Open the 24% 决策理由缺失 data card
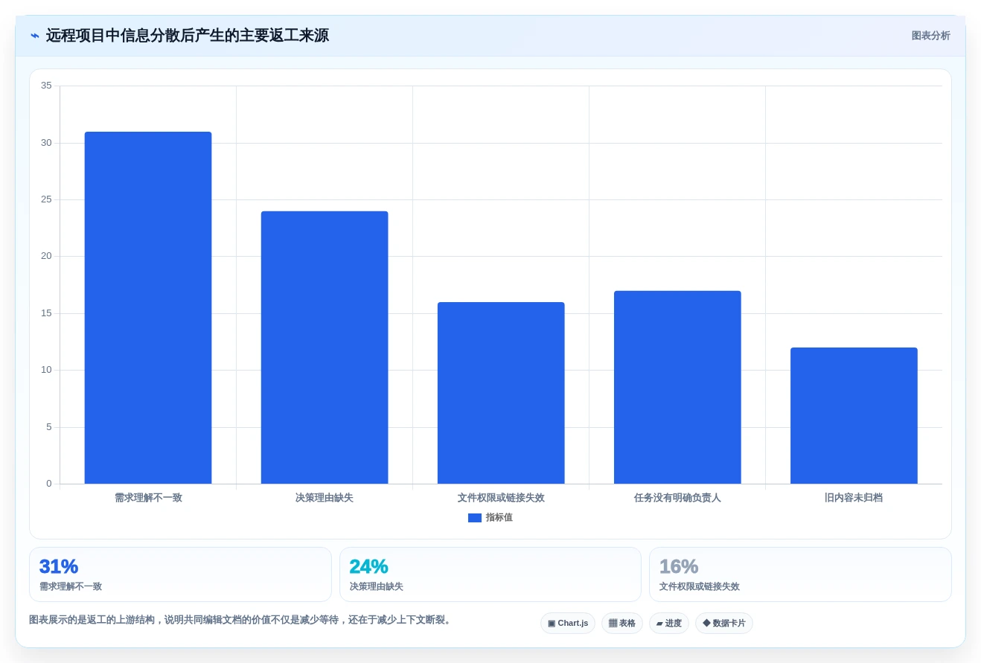 [490, 574]
